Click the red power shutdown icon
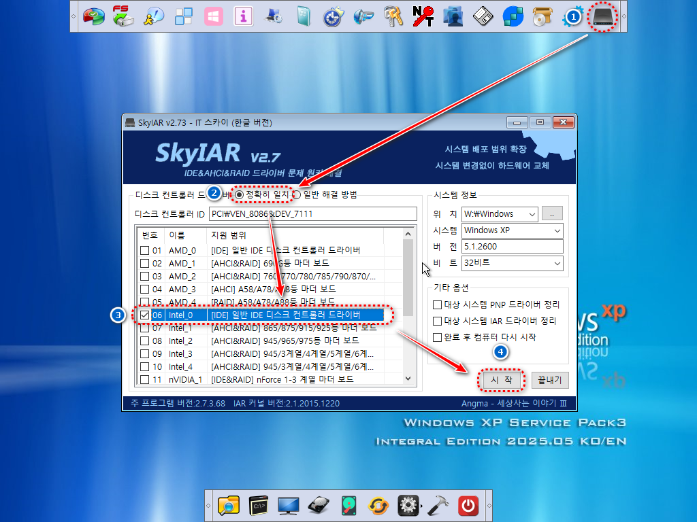 pyautogui.click(x=468, y=506)
